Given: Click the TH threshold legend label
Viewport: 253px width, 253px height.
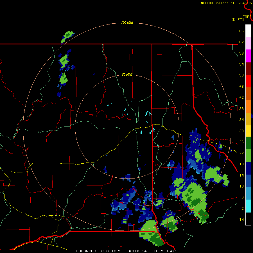Looking at the screenshot, I should click(241, 220).
